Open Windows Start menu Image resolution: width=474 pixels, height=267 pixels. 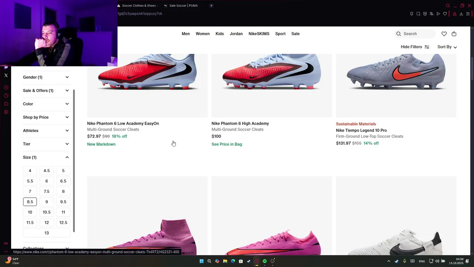coord(201,261)
